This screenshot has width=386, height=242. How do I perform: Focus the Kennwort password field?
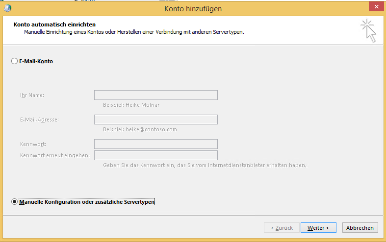point(155,144)
